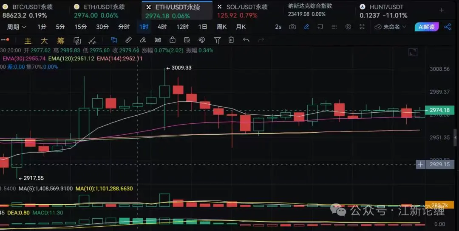
Task: Undo the last drawing action
Action: click(x=246, y=40)
